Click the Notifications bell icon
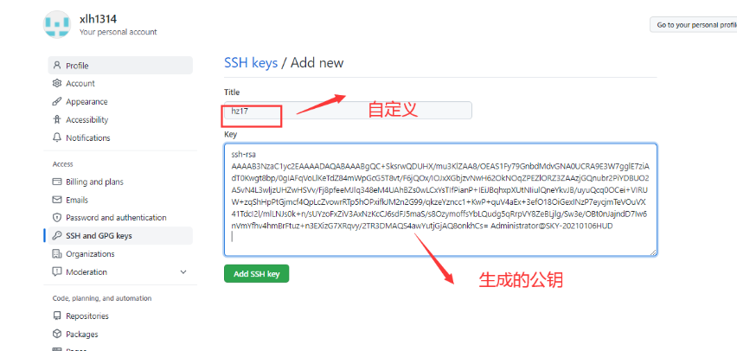This screenshot has height=351, width=737. 57,137
